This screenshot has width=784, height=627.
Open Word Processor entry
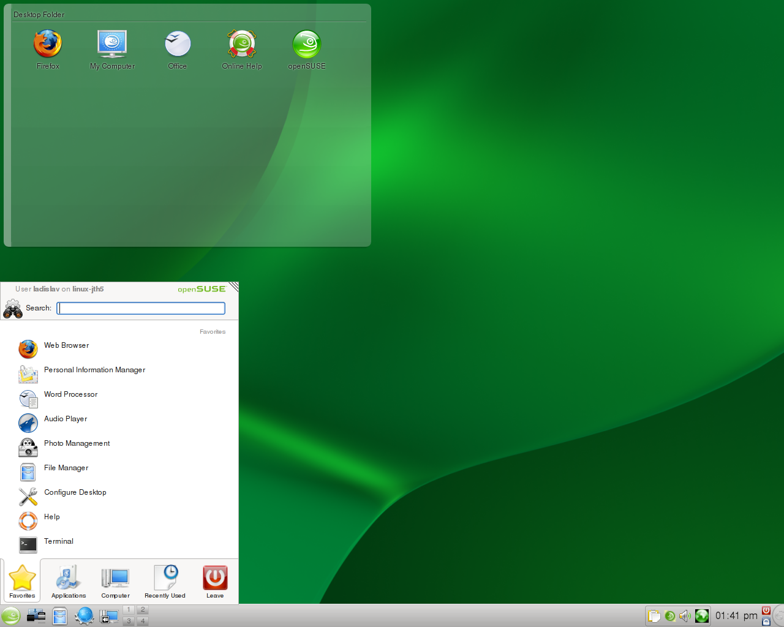(119, 398)
